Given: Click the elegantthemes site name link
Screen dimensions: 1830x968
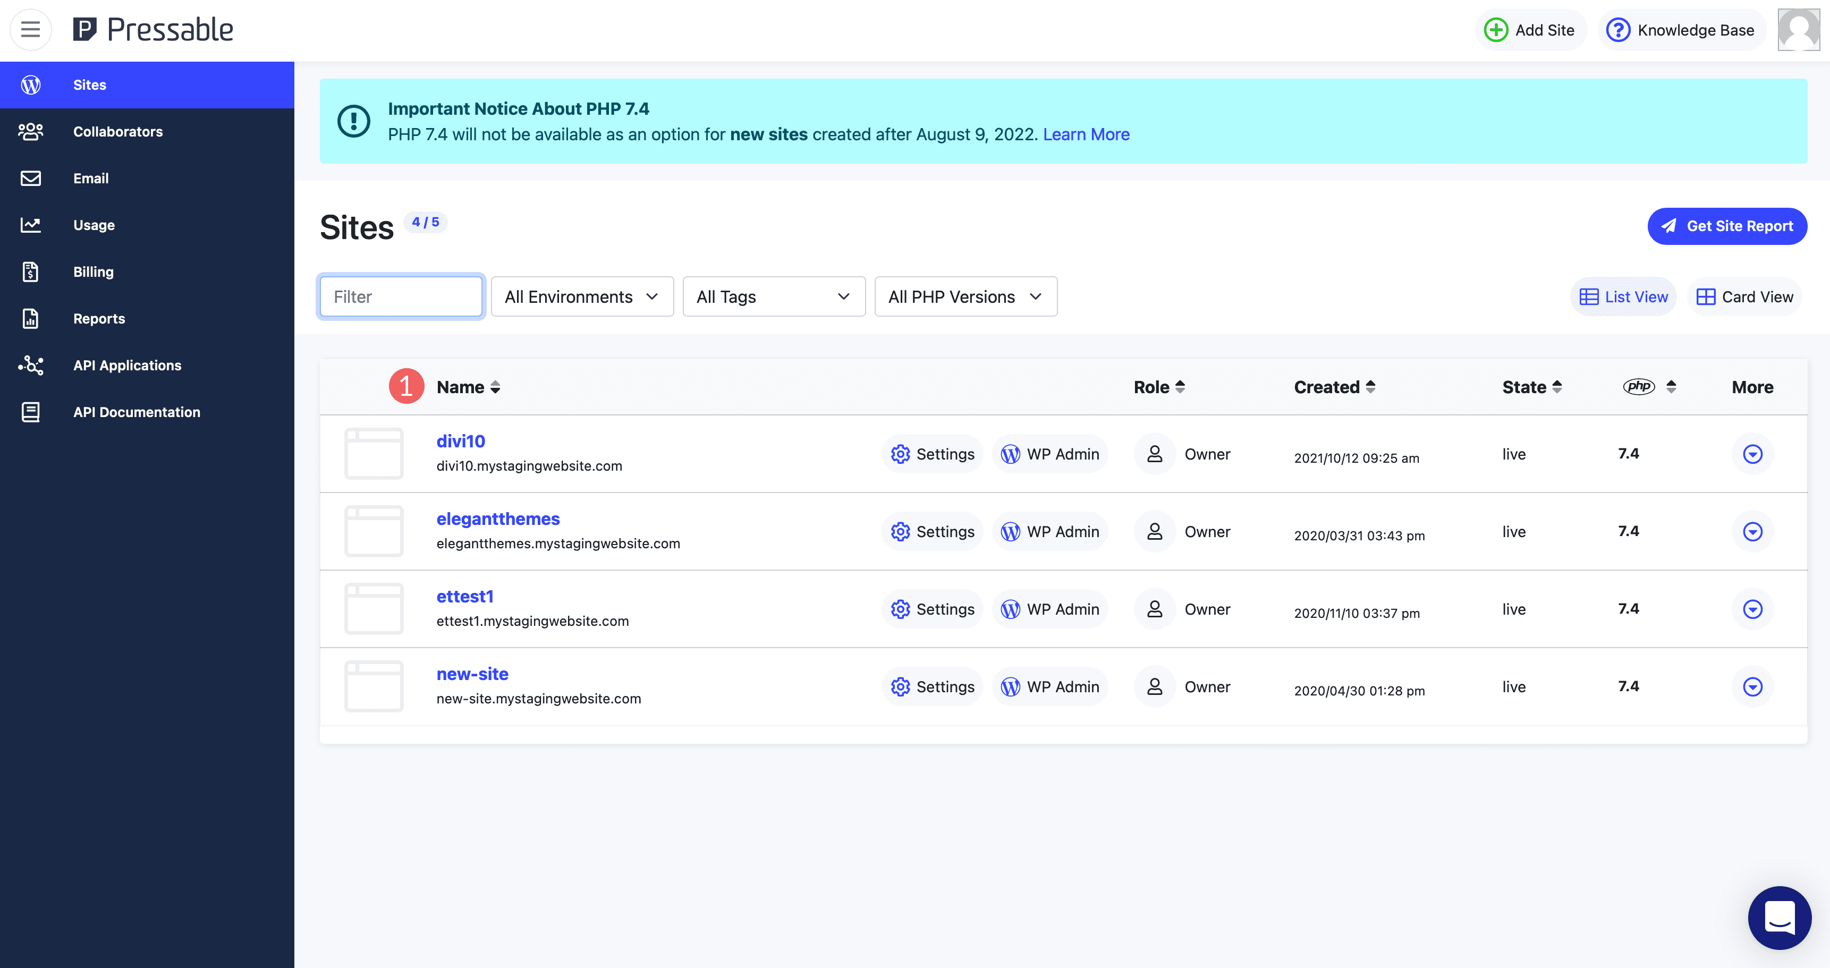Looking at the screenshot, I should tap(497, 518).
